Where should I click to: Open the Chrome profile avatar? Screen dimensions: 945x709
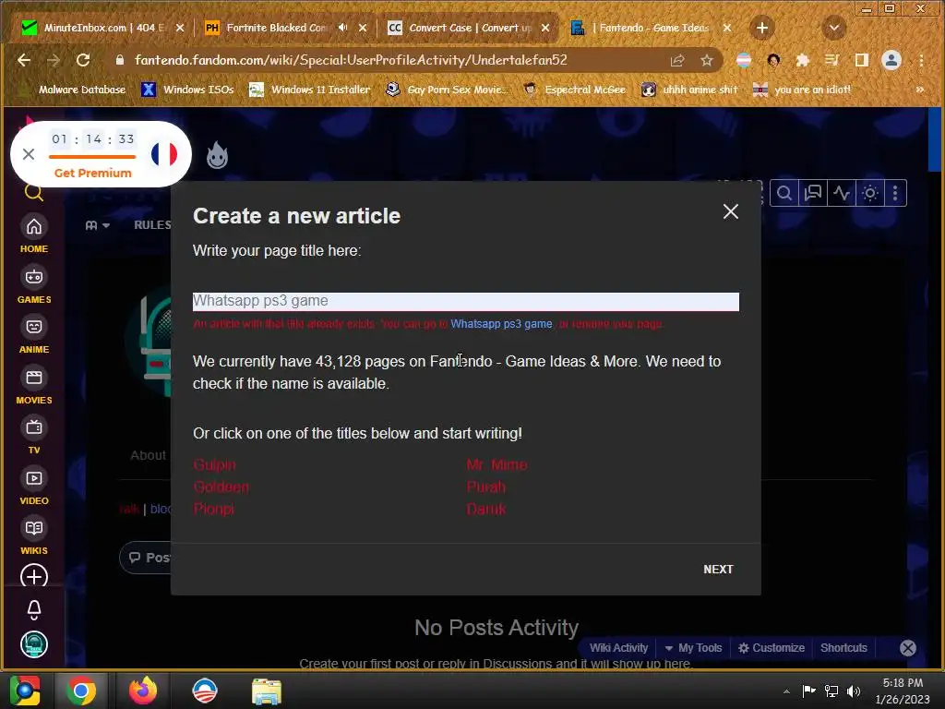891,60
